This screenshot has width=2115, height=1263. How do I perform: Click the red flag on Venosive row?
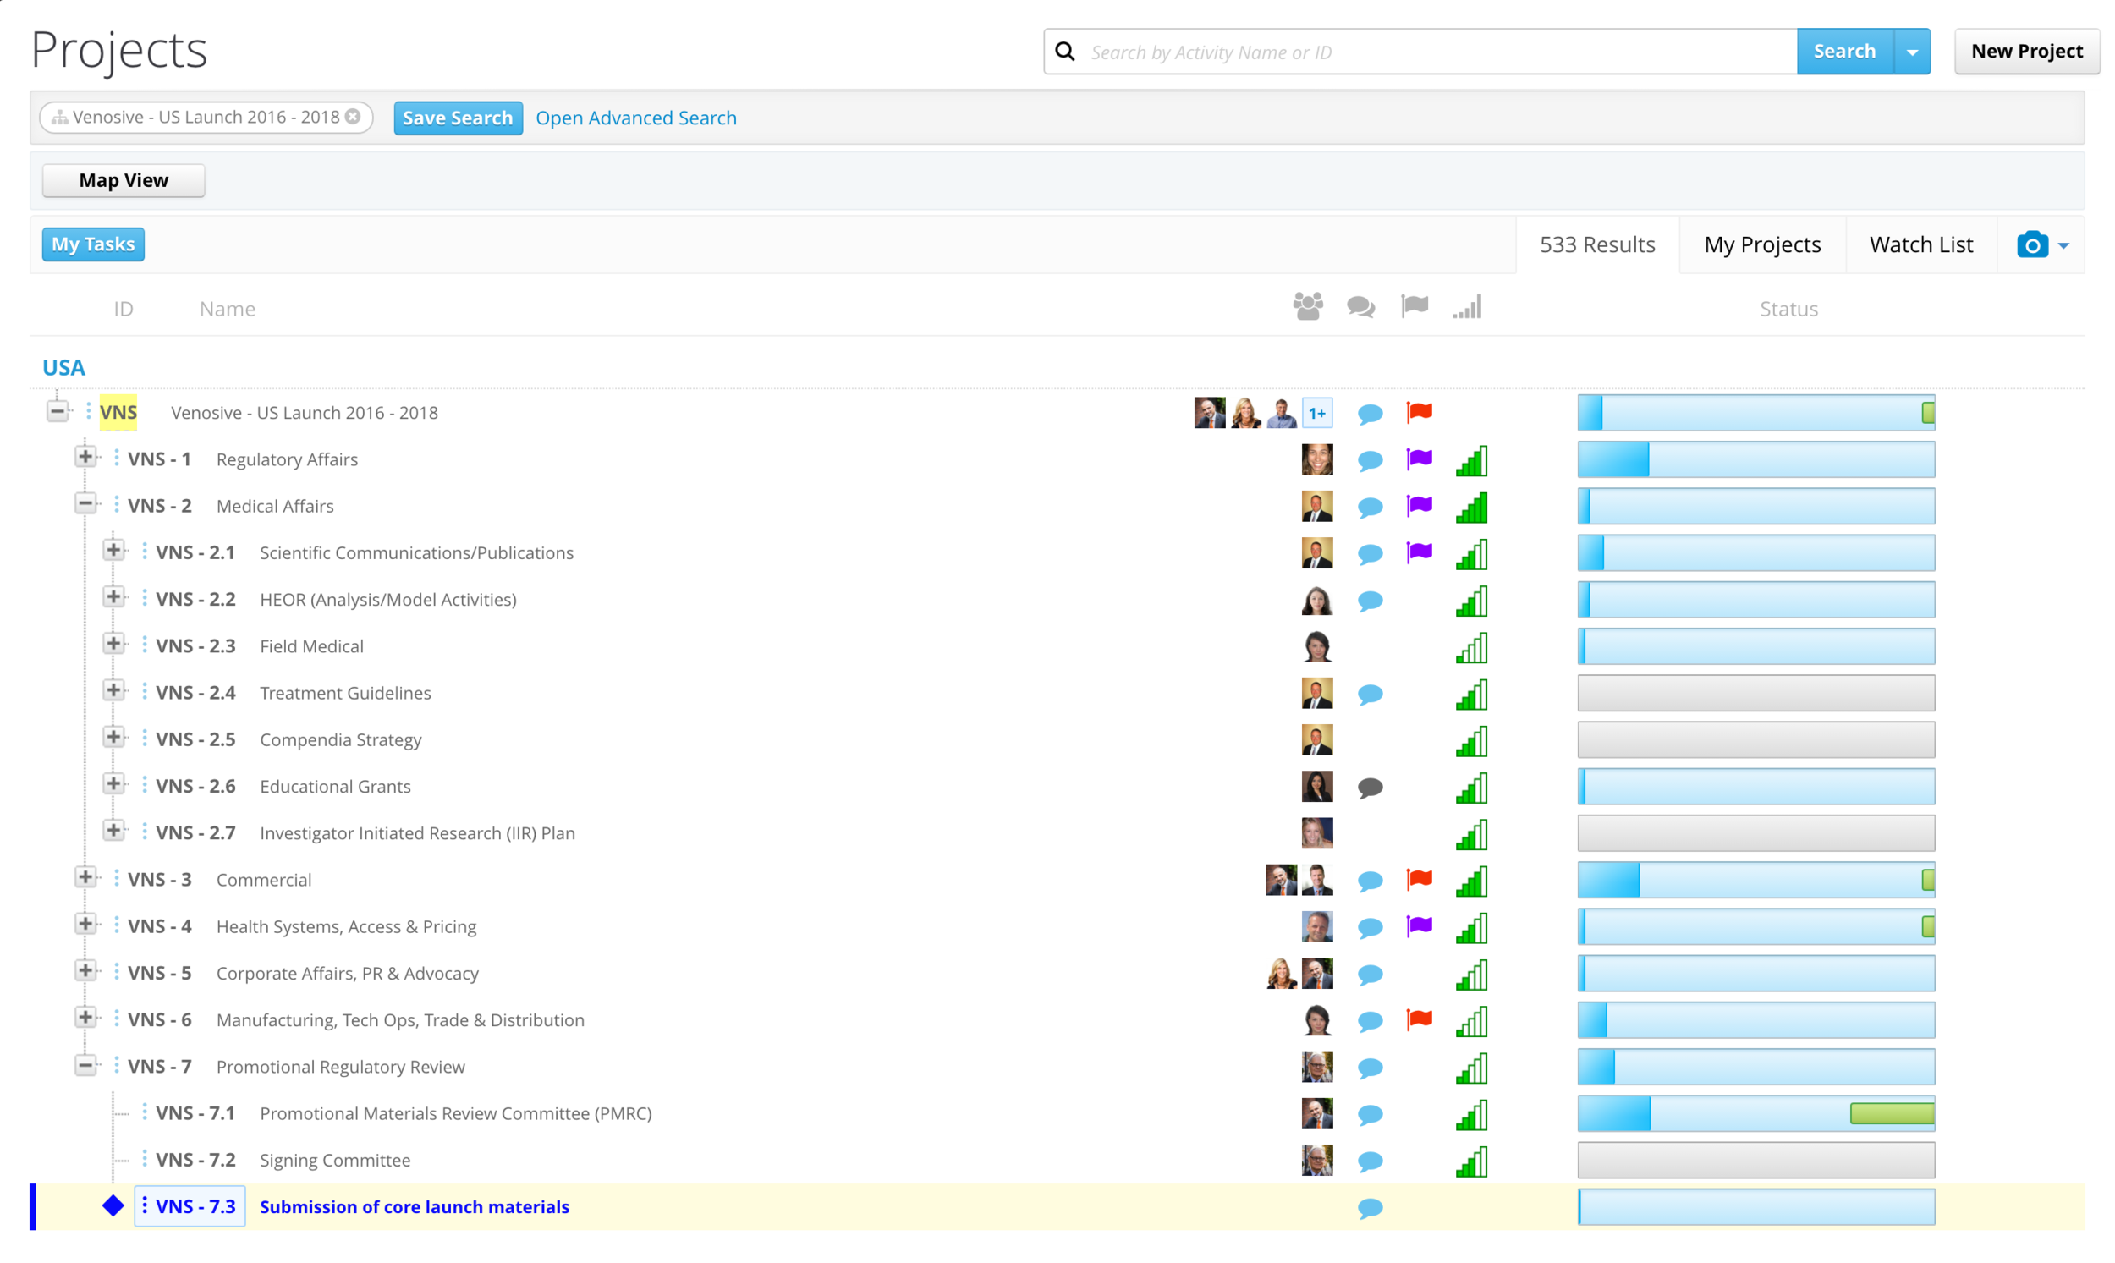point(1419,413)
